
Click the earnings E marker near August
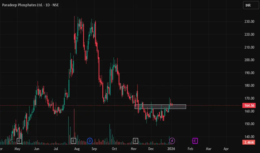[x=73, y=141]
